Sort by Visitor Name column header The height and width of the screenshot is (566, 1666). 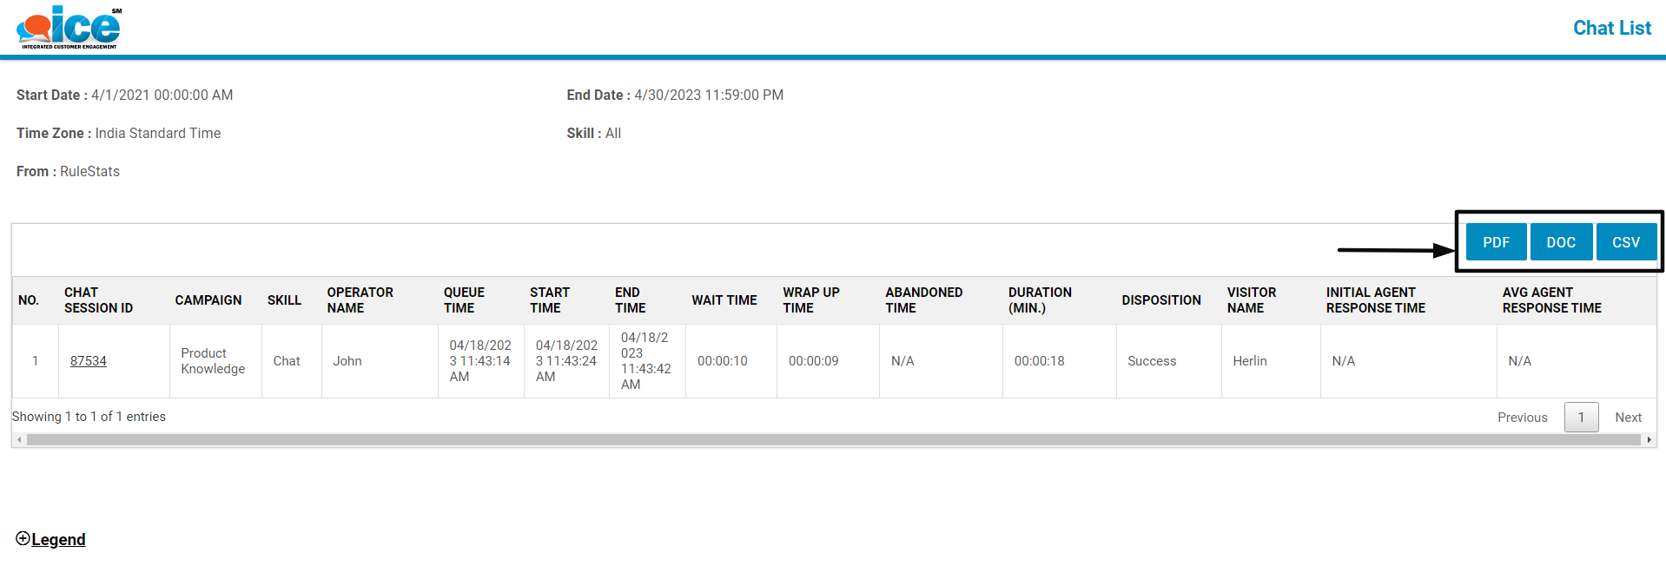click(1252, 300)
